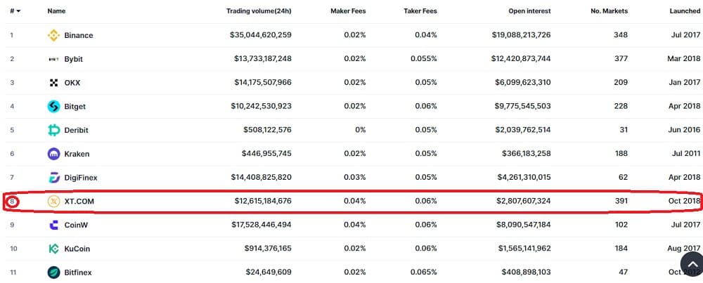Click the Deribit logo icon
Viewport: 703px width, 283px height.
coord(54,131)
